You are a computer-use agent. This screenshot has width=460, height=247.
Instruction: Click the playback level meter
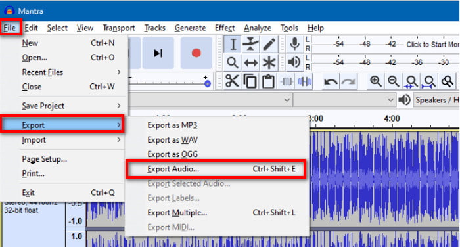[x=386, y=62]
